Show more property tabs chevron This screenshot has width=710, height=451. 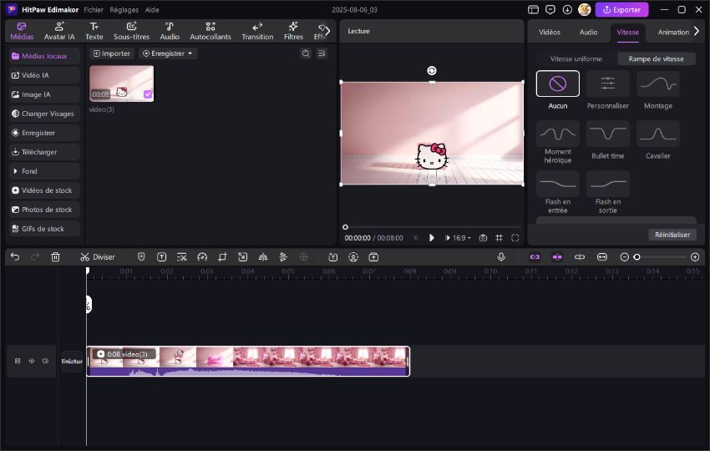tap(697, 31)
